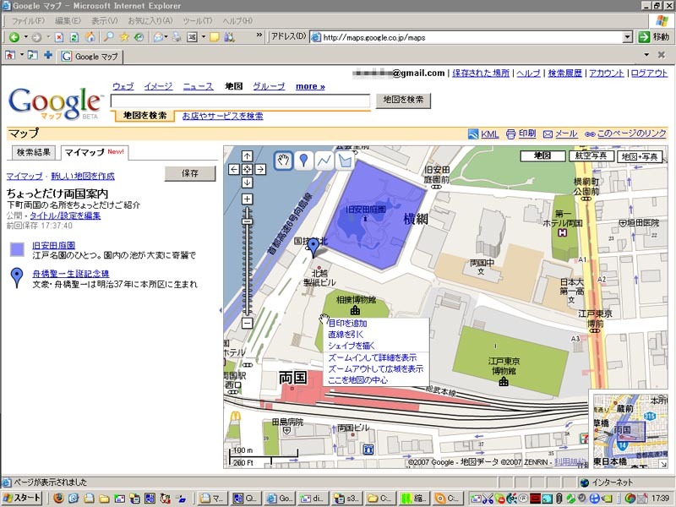Screen dimensions: 676x507
Task: Click the center/reset button between pan arrows
Action: (x=247, y=169)
